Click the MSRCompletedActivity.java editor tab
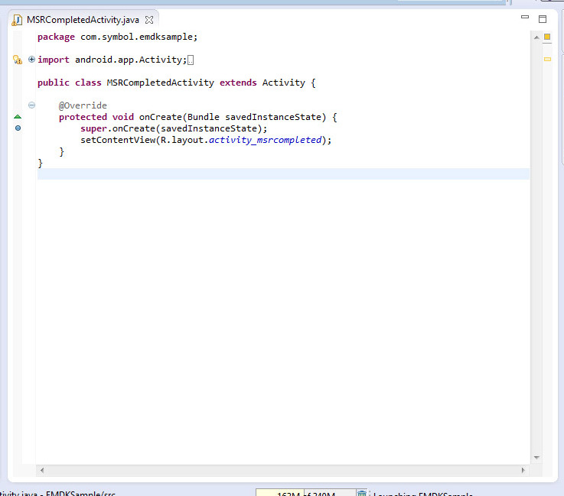Viewport: 564px width, 496px height. coord(83,19)
